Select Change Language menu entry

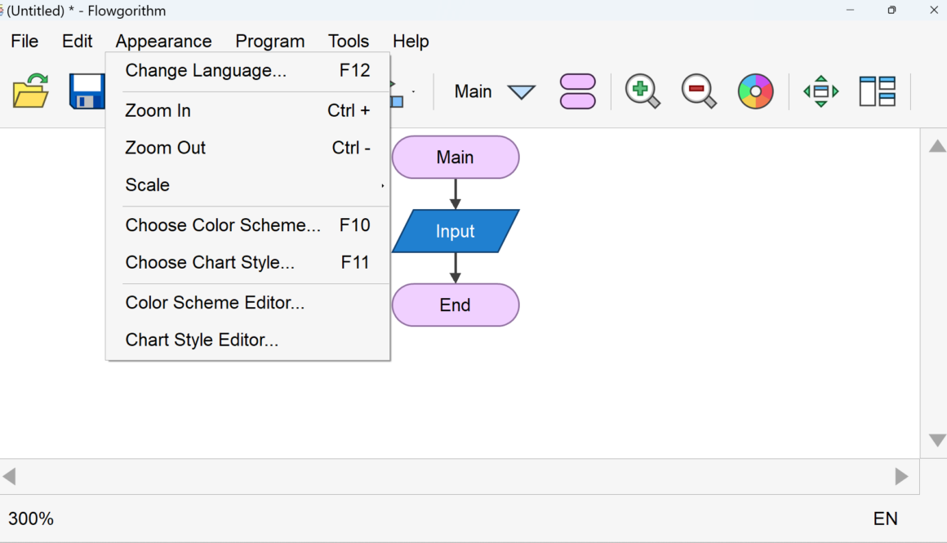(247, 71)
